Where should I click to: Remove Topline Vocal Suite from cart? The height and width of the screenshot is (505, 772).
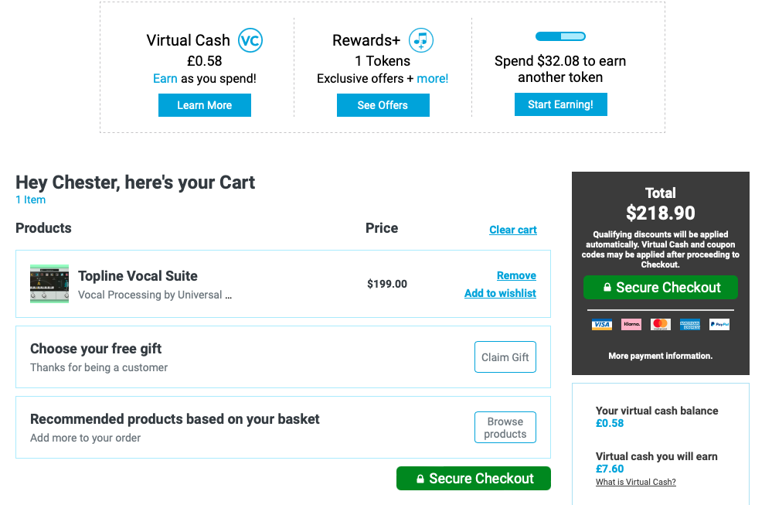tap(516, 275)
